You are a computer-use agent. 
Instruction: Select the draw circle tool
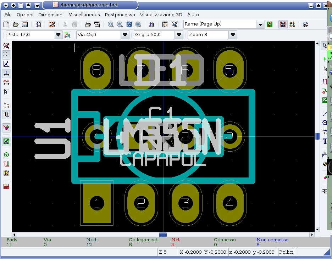click(x=325, y=123)
